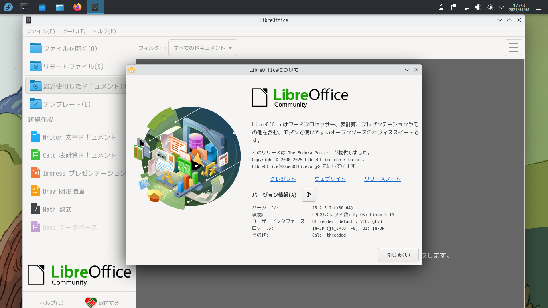Screen dimensions: 548x308
Task: Click the text "UI render: default; VCL: gtk3"
Action: 347,221
